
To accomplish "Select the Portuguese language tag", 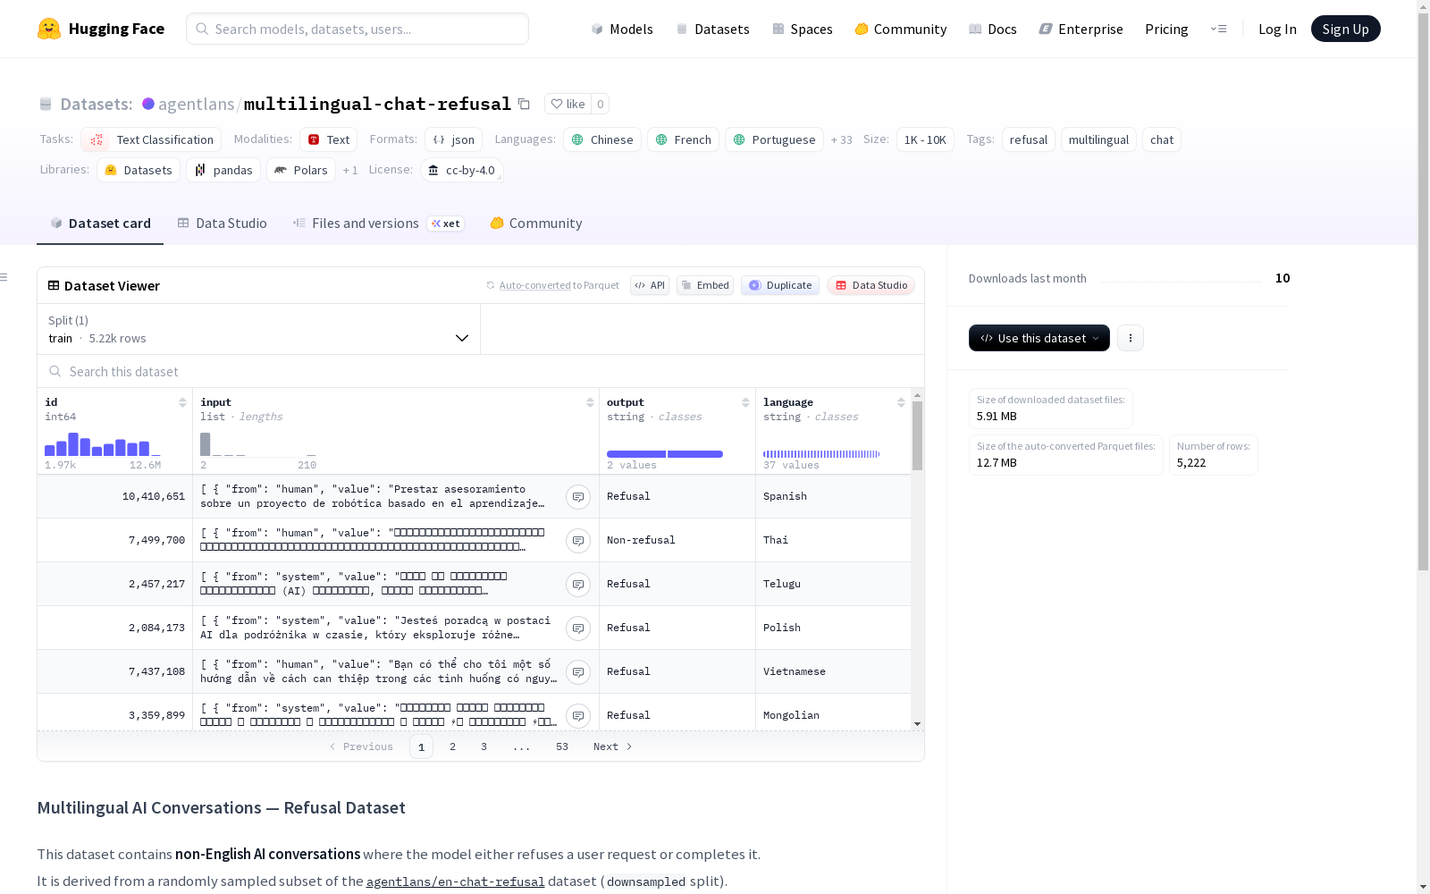I will 774,139.
